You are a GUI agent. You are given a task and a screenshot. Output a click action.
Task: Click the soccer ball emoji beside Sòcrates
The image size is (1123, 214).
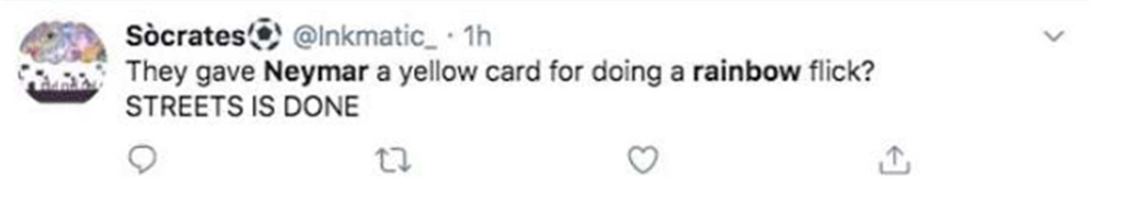tap(264, 34)
